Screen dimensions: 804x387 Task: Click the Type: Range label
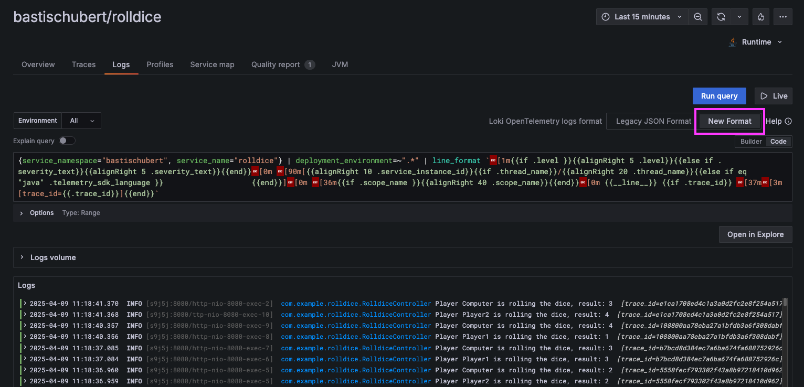coord(81,213)
